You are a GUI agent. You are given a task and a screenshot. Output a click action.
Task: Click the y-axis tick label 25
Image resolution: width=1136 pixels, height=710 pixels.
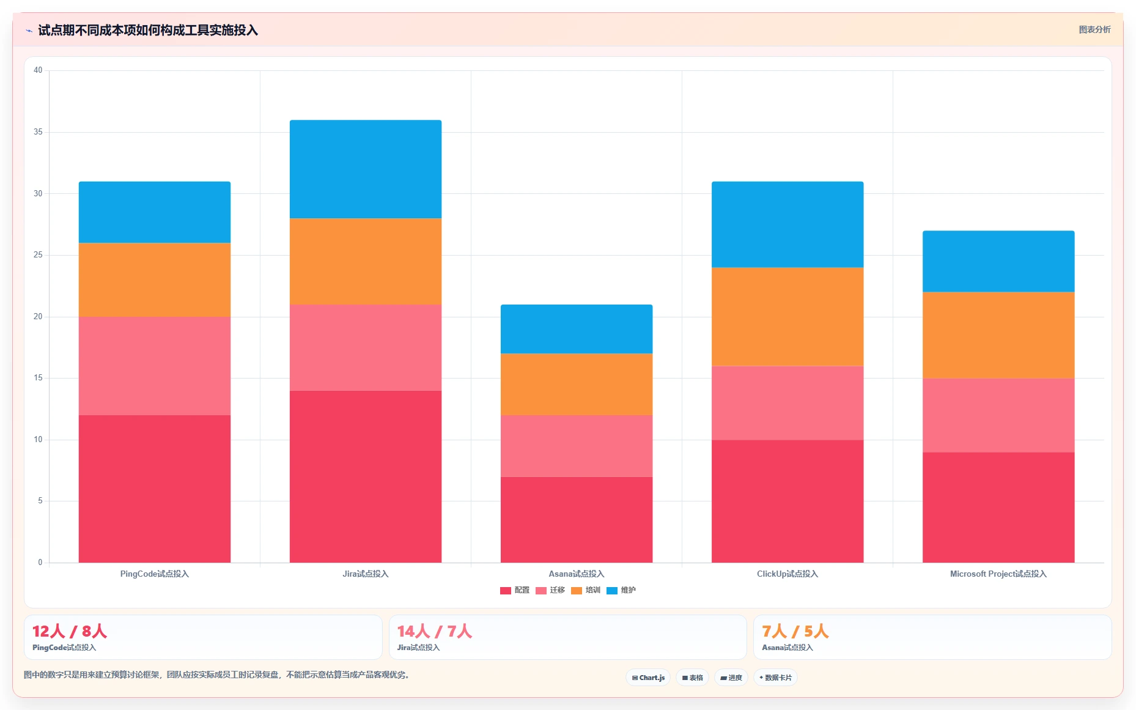click(38, 255)
